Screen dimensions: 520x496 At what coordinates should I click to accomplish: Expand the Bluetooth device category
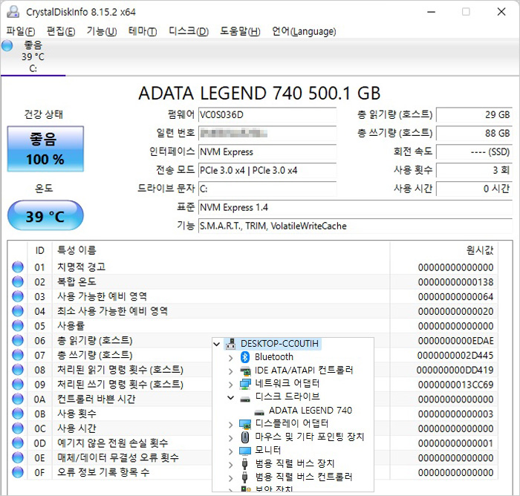tap(231, 358)
